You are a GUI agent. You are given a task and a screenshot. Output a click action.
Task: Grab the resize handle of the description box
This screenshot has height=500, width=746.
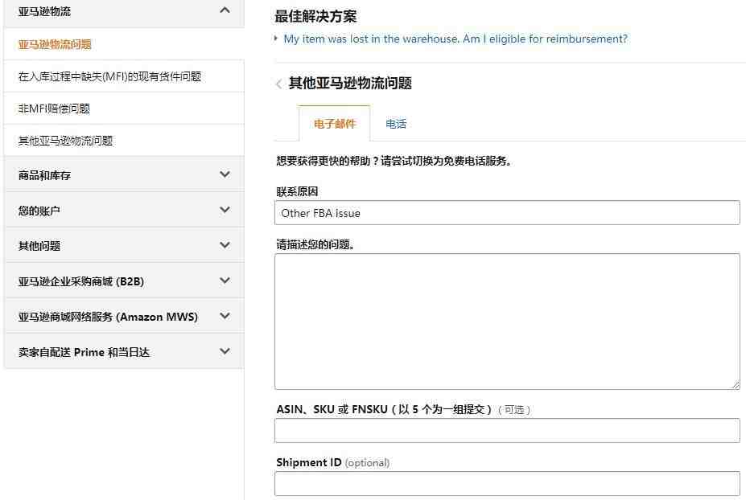tap(736, 385)
